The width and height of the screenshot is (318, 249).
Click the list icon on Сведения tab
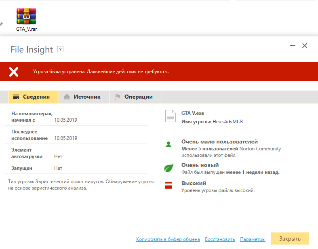[x=16, y=97]
